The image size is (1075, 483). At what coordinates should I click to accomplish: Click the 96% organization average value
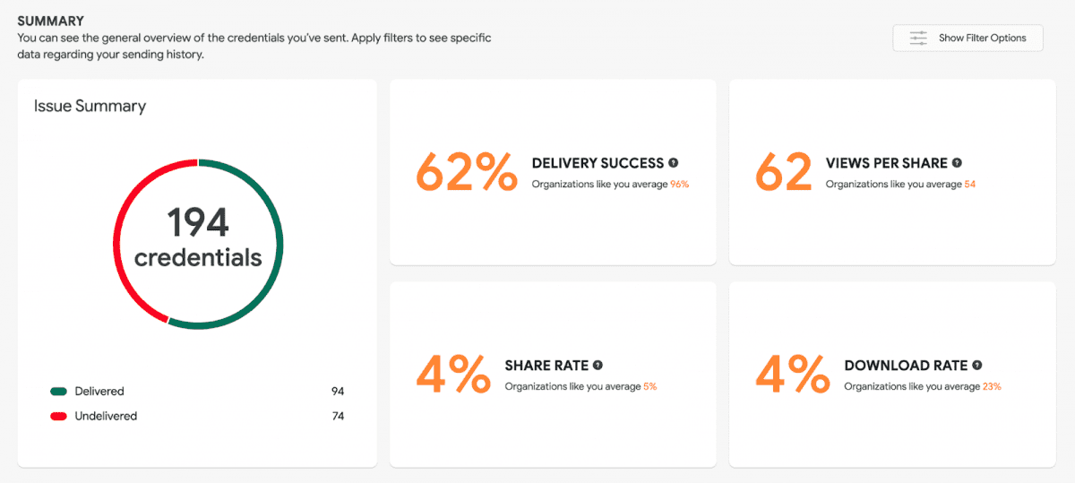tap(679, 185)
